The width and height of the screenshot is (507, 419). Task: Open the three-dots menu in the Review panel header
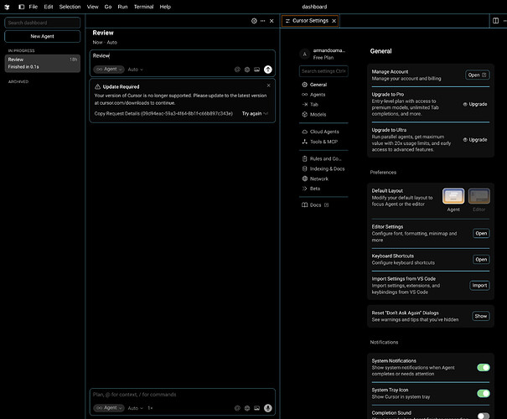click(x=262, y=21)
